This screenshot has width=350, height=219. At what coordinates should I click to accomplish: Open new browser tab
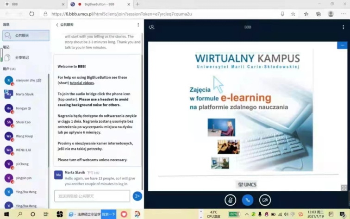tap(137, 4)
